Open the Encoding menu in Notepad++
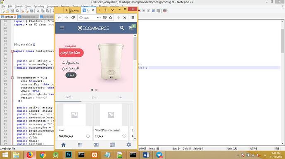 (39, 6)
